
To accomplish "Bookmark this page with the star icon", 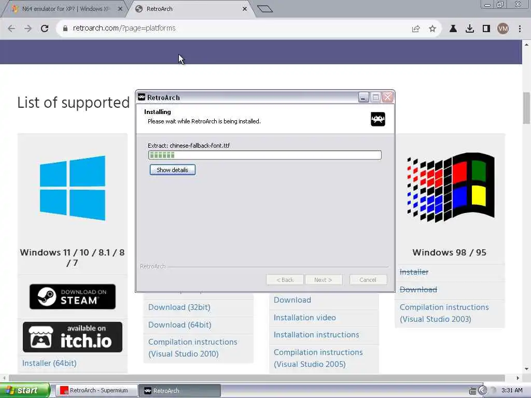I will point(432,29).
